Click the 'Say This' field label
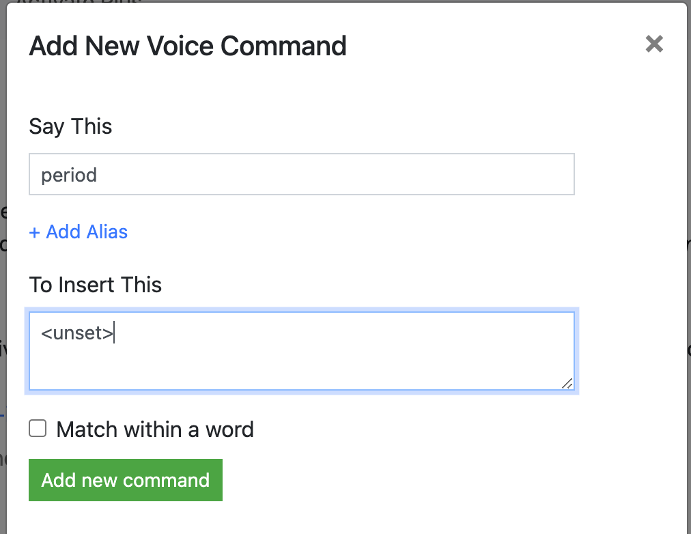The width and height of the screenshot is (691, 534). coord(70,127)
